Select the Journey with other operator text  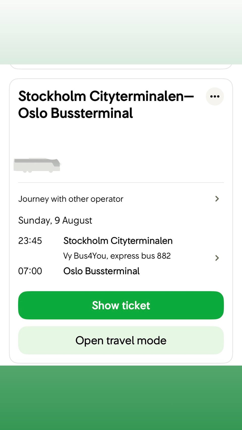(71, 199)
